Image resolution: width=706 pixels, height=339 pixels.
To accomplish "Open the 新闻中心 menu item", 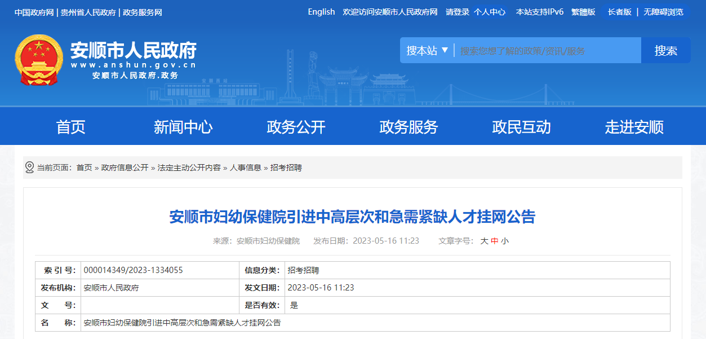I will point(183,127).
